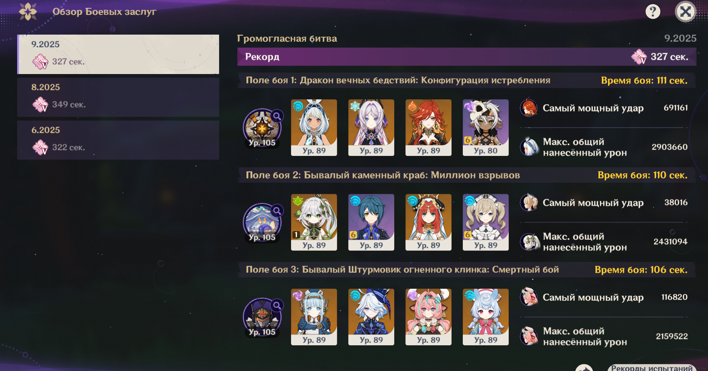708x371 pixels.
Task: Select the 6.2025 record with 322 сек.
Action: pyautogui.click(x=118, y=140)
